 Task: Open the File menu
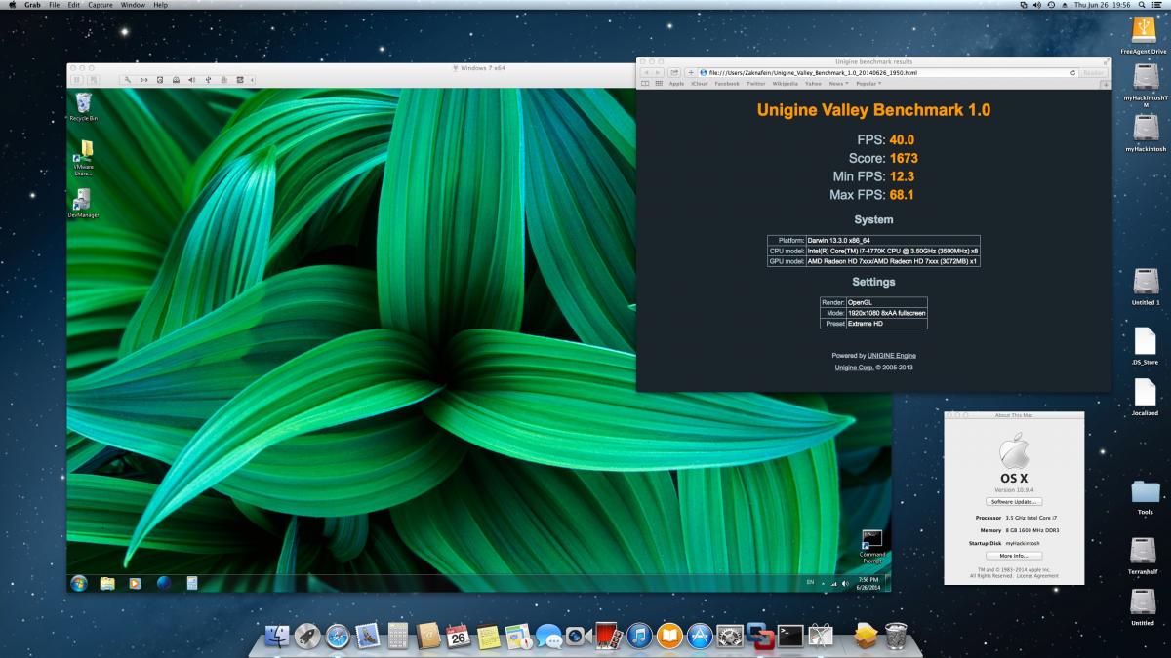pos(54,5)
